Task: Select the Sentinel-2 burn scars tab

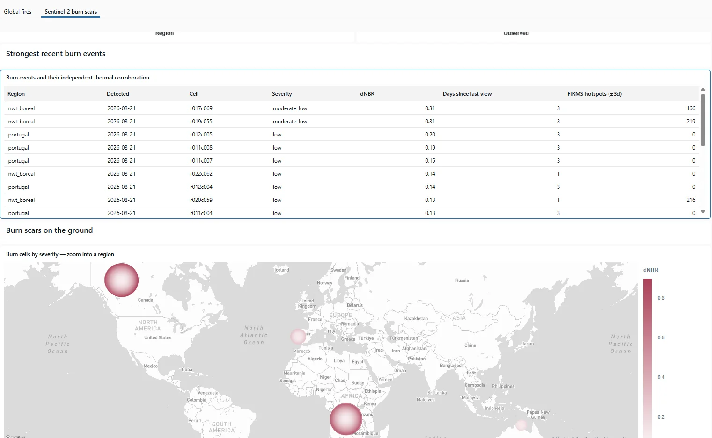Action: click(71, 12)
